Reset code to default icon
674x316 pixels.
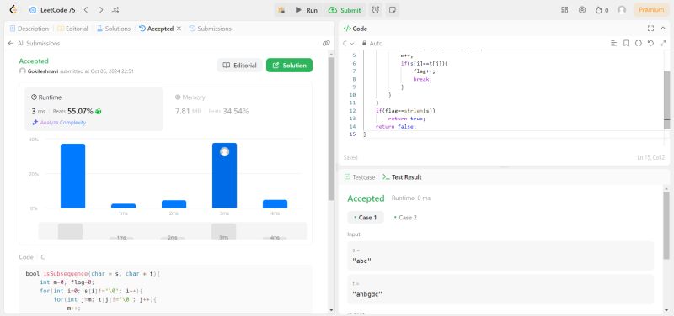tap(650, 44)
